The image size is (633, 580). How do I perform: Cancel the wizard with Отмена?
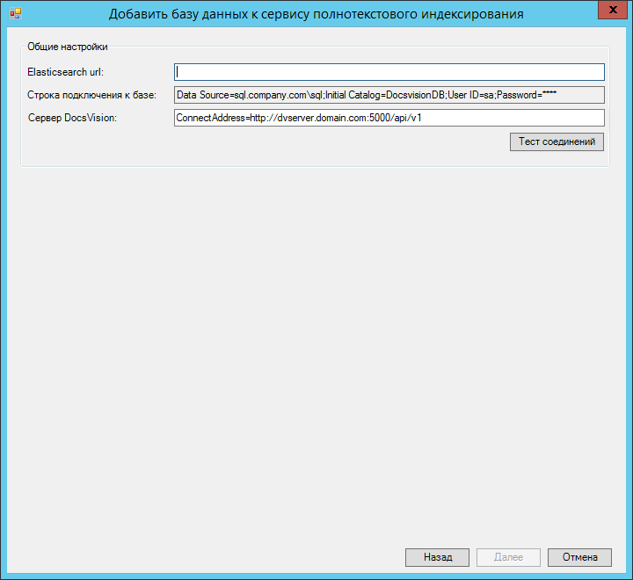coord(579,557)
